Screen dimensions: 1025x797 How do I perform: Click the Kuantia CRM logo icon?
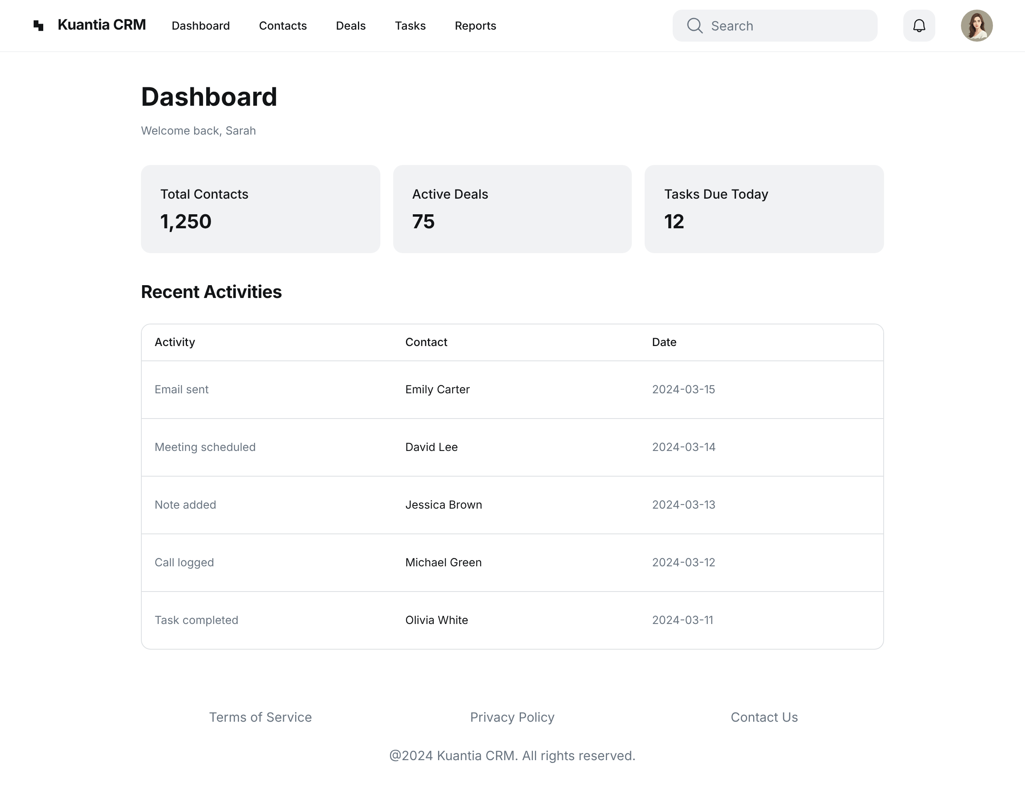(x=38, y=26)
